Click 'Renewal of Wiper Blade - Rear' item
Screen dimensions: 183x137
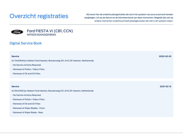[x=28, y=112]
